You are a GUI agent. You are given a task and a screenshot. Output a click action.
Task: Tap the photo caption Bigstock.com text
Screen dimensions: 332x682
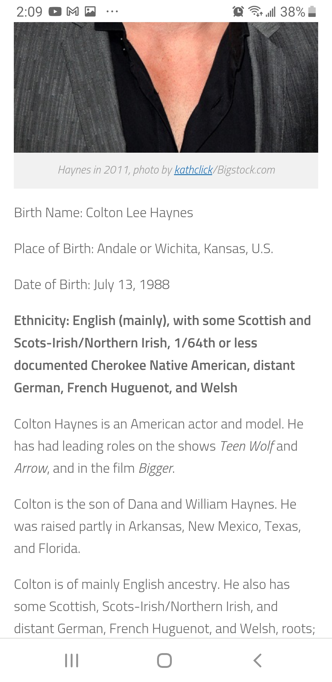246,170
